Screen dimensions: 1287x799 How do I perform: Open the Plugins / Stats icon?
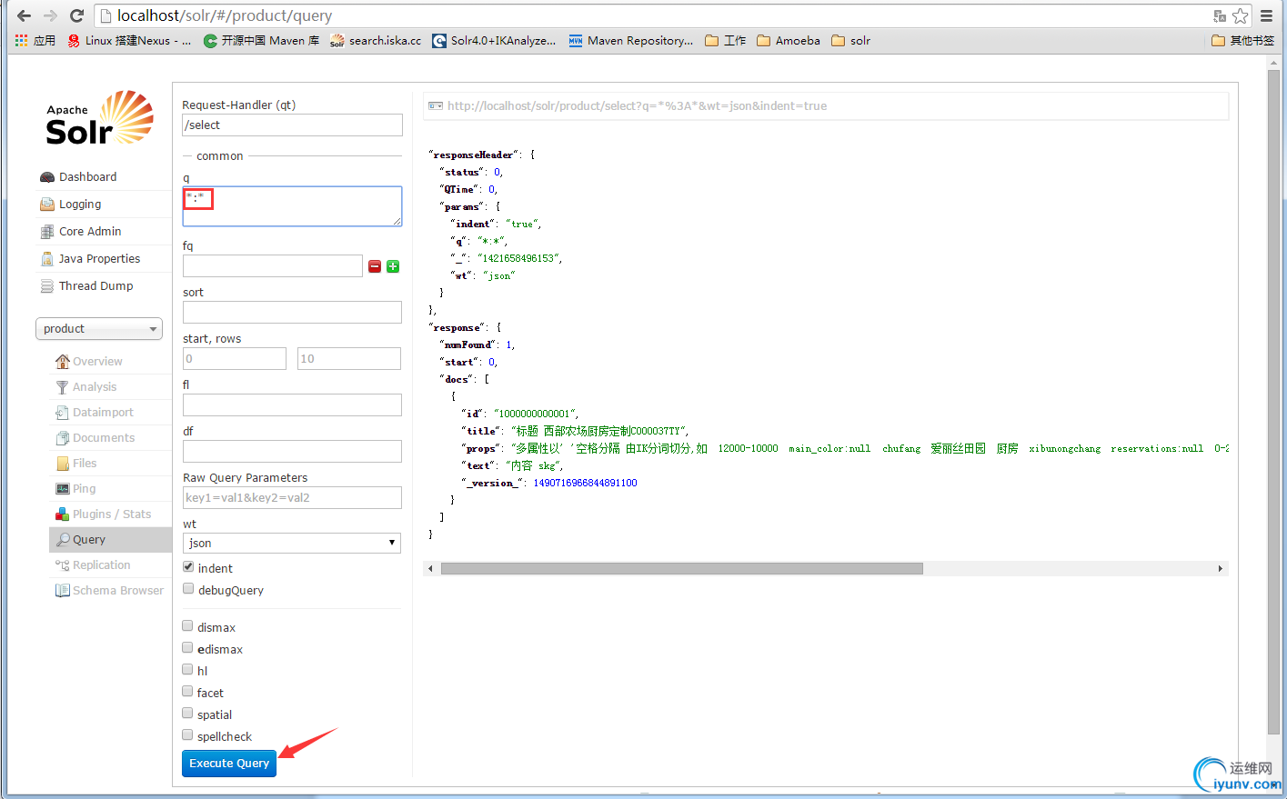[63, 514]
